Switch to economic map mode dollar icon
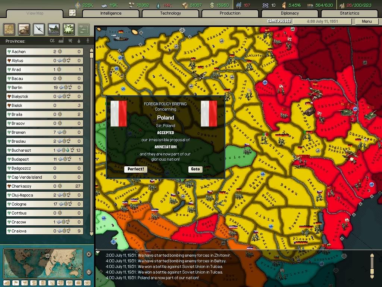The image size is (382, 287). [34, 283]
